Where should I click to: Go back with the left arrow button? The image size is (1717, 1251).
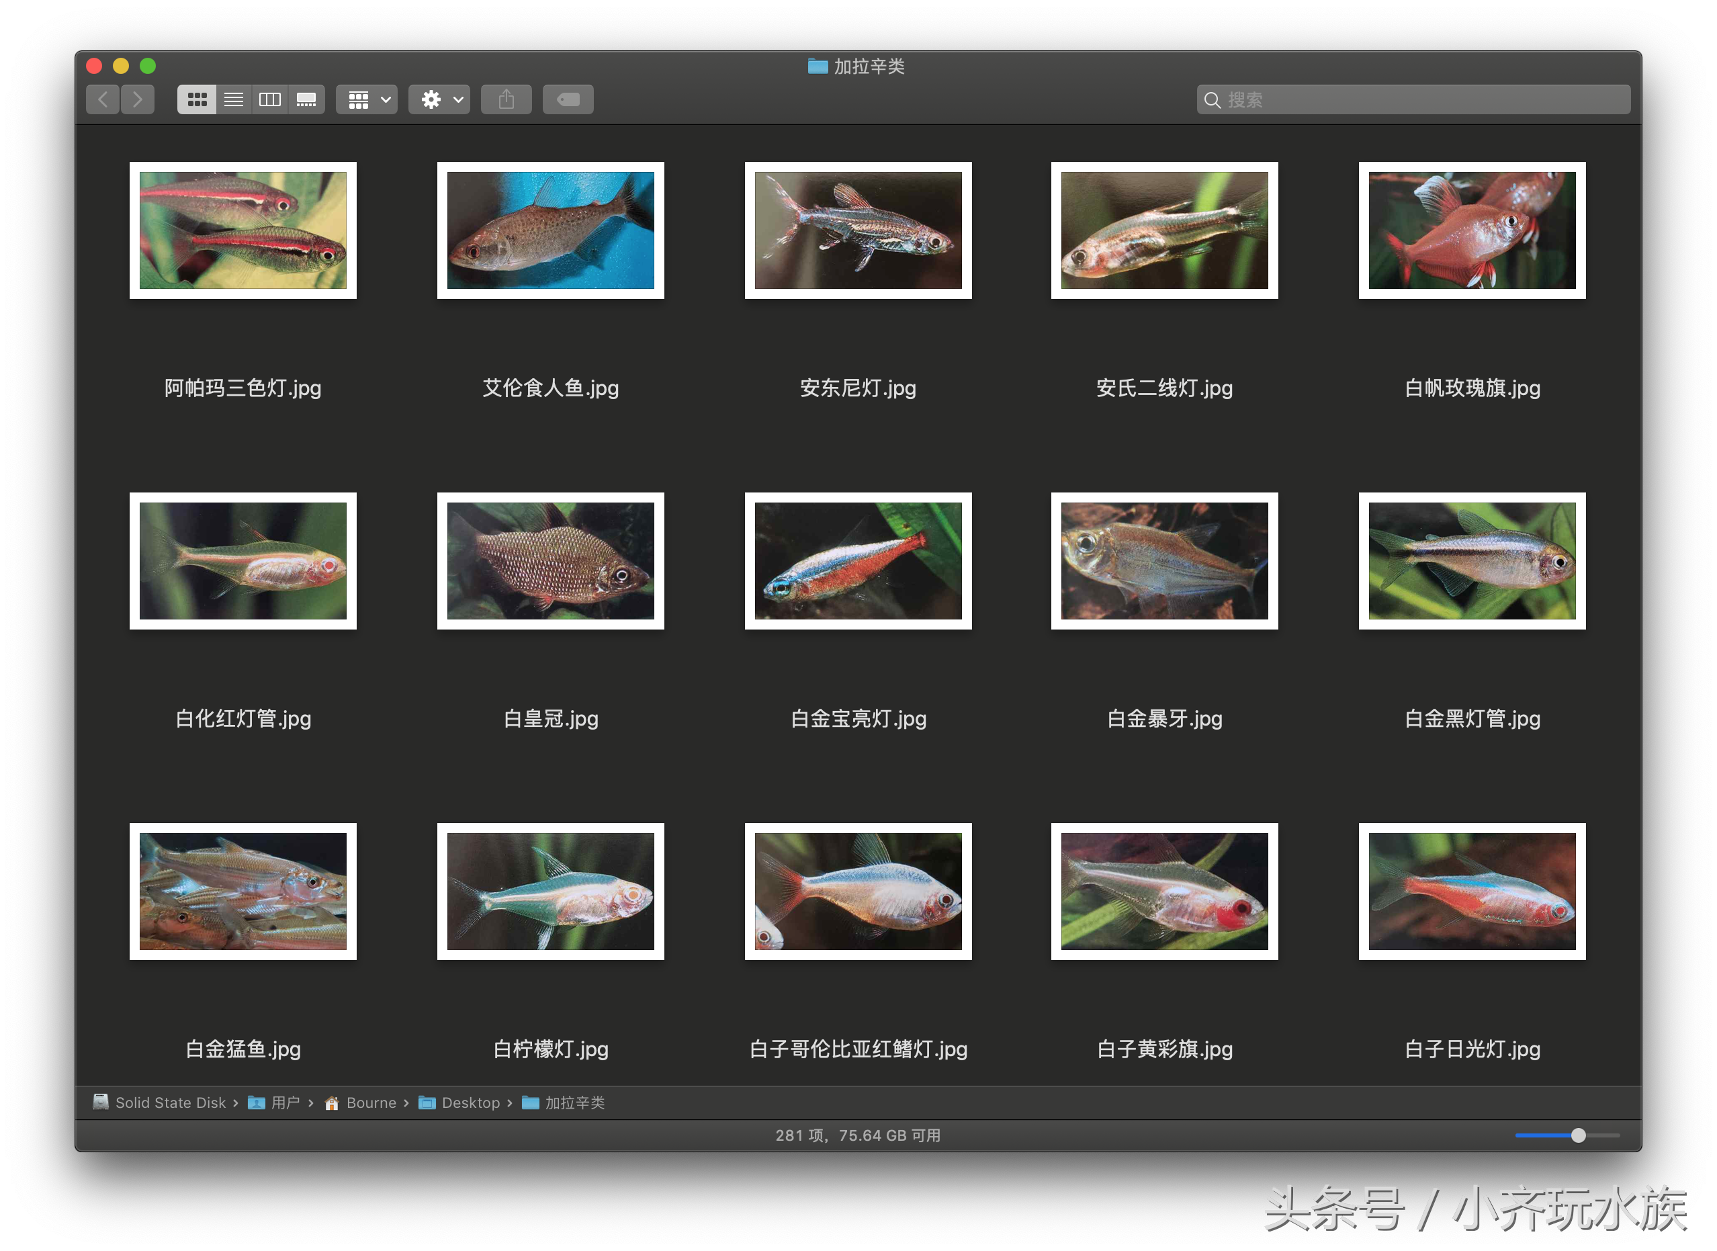[103, 99]
